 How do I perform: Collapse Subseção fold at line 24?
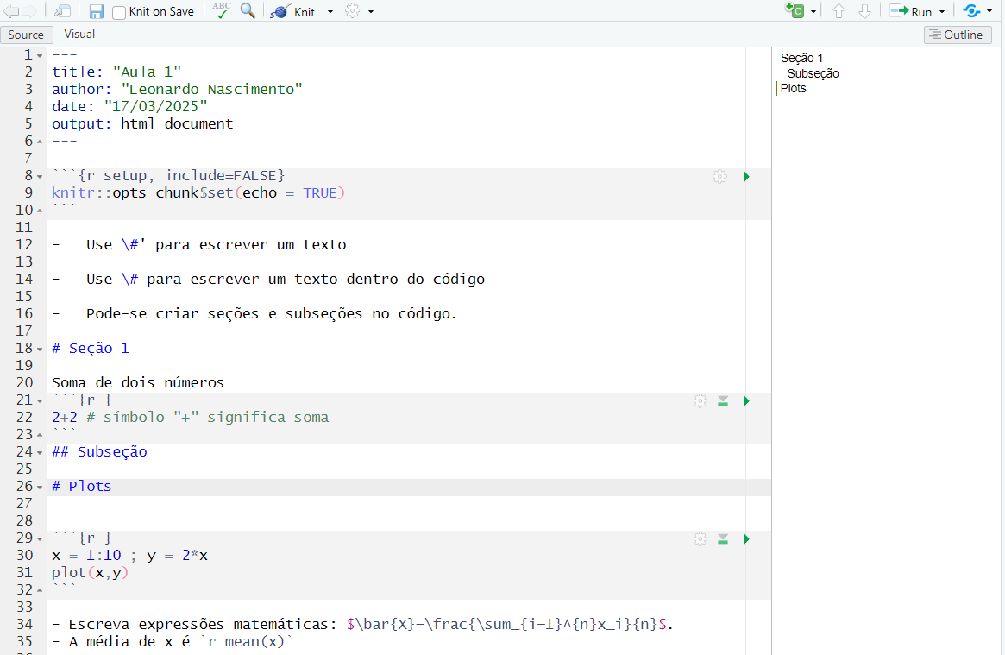tap(40, 452)
